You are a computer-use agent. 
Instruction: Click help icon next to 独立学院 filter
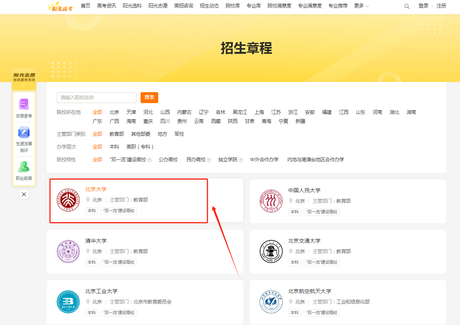click(241, 160)
